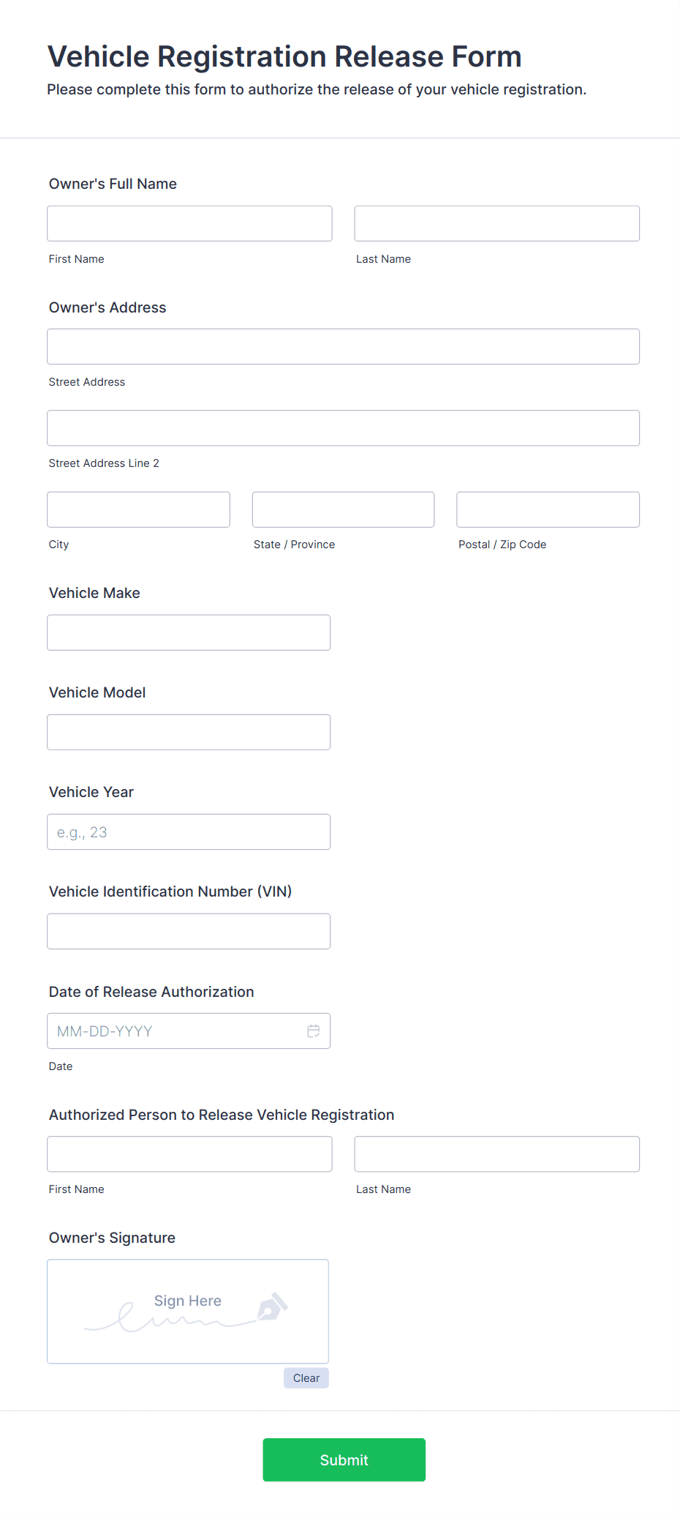Click authorized person's Last Name field
This screenshot has height=1518, width=680.
point(496,1154)
